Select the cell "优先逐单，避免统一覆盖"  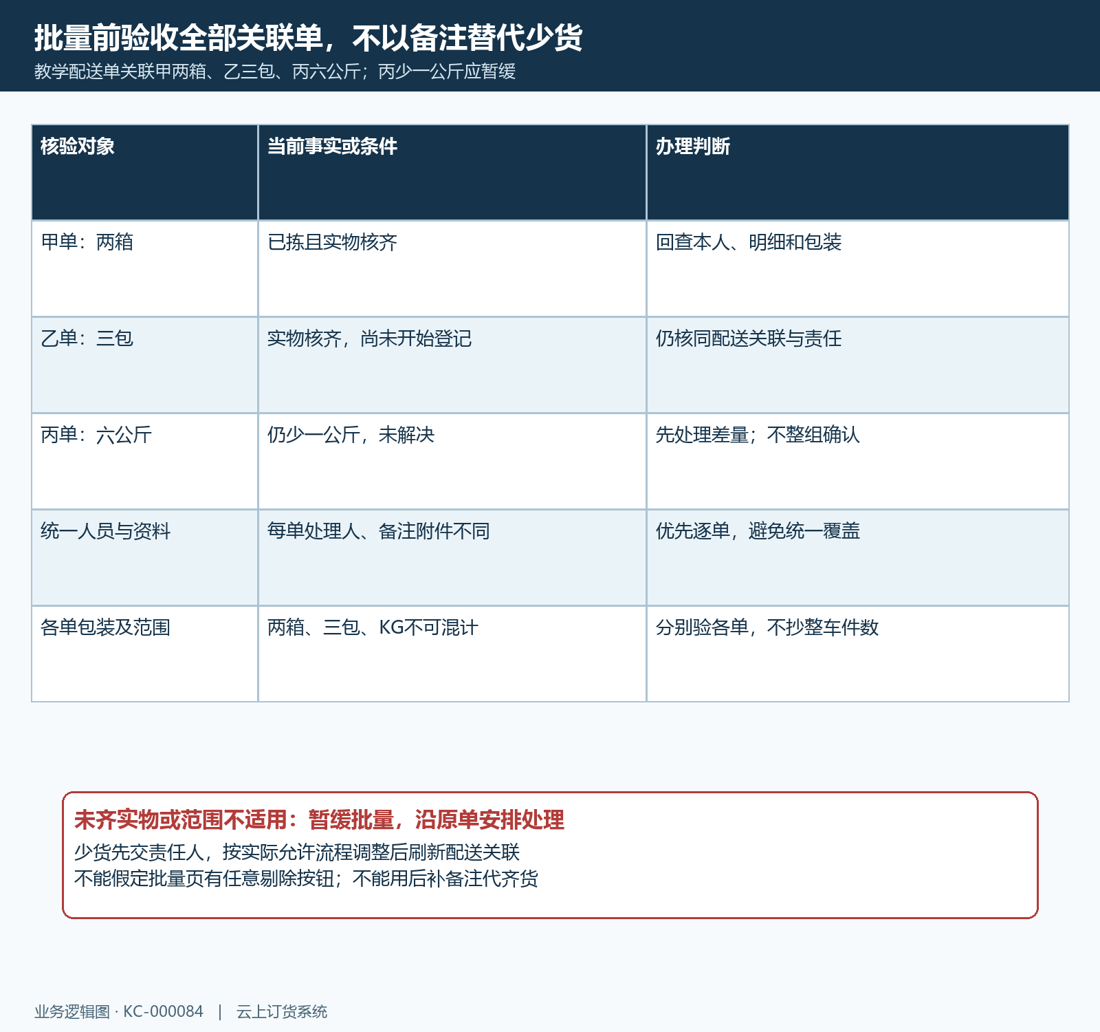pos(858,558)
